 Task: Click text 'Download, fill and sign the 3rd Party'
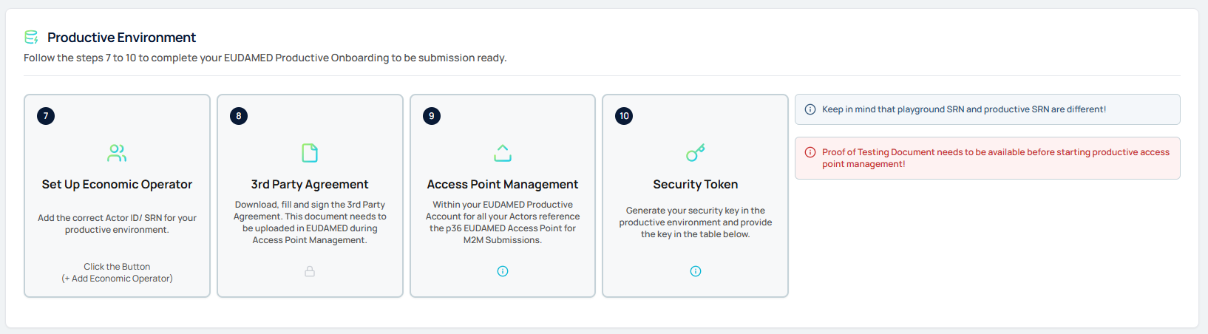310,205
